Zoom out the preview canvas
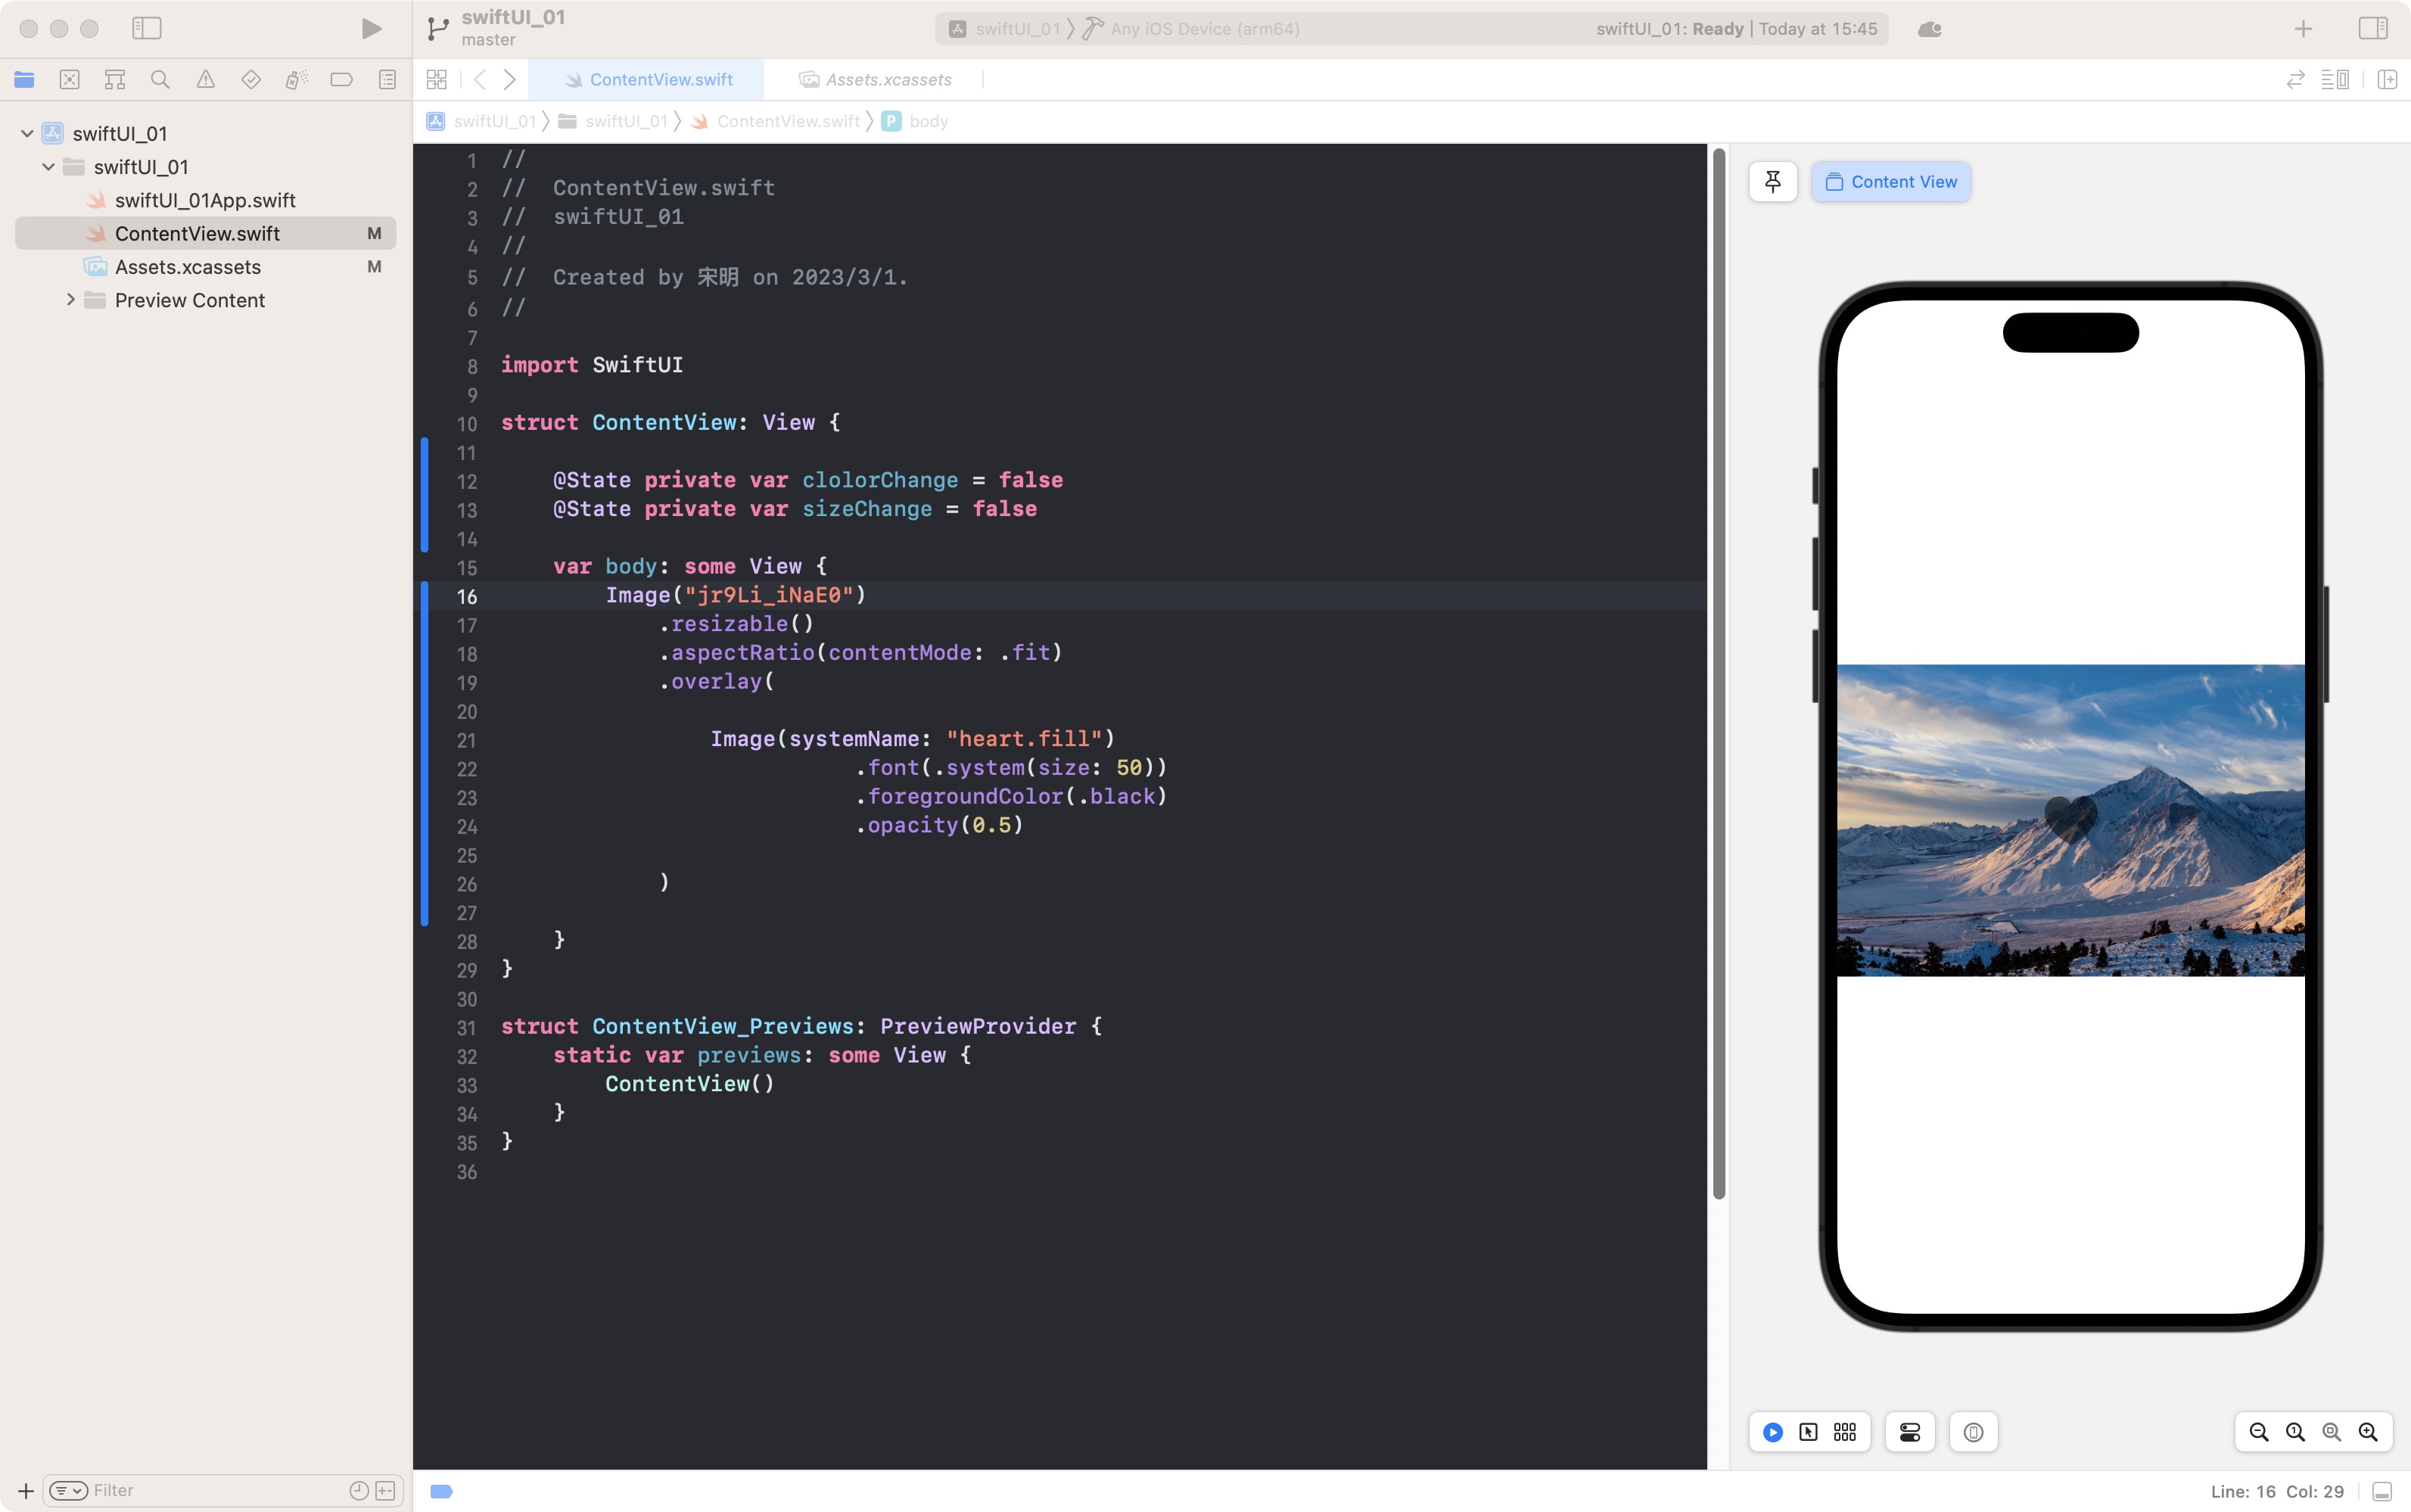The height and width of the screenshot is (1512, 2411). (2259, 1432)
